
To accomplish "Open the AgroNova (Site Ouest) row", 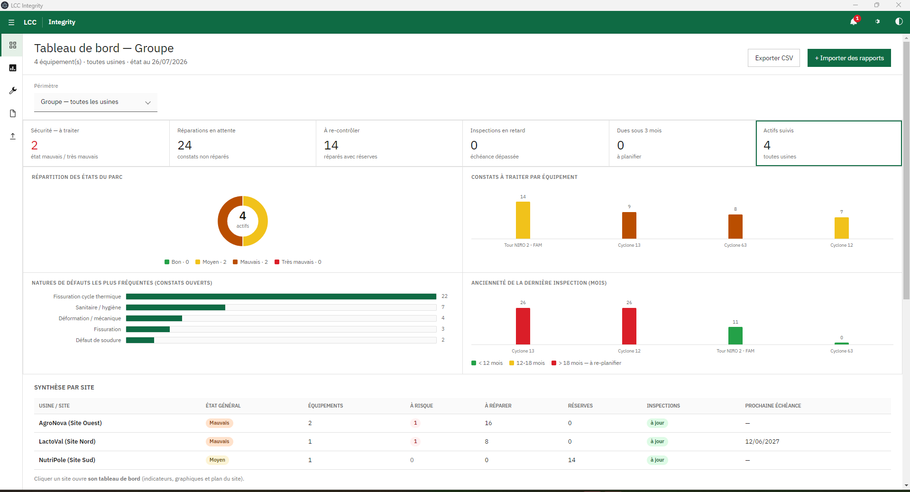I will click(x=462, y=423).
